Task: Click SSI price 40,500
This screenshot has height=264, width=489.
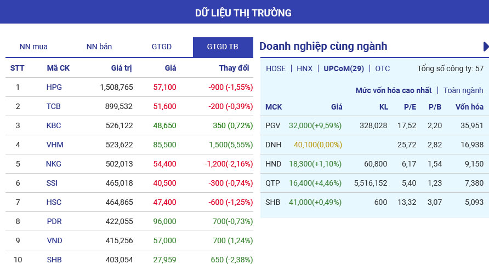Action: (164, 183)
